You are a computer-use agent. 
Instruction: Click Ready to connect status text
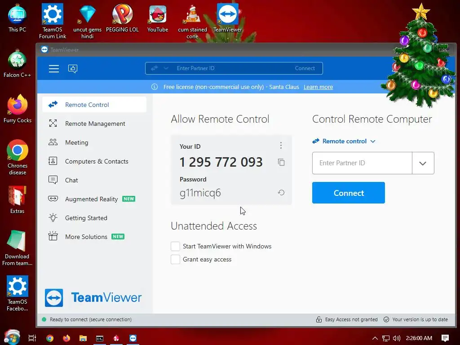(91, 319)
